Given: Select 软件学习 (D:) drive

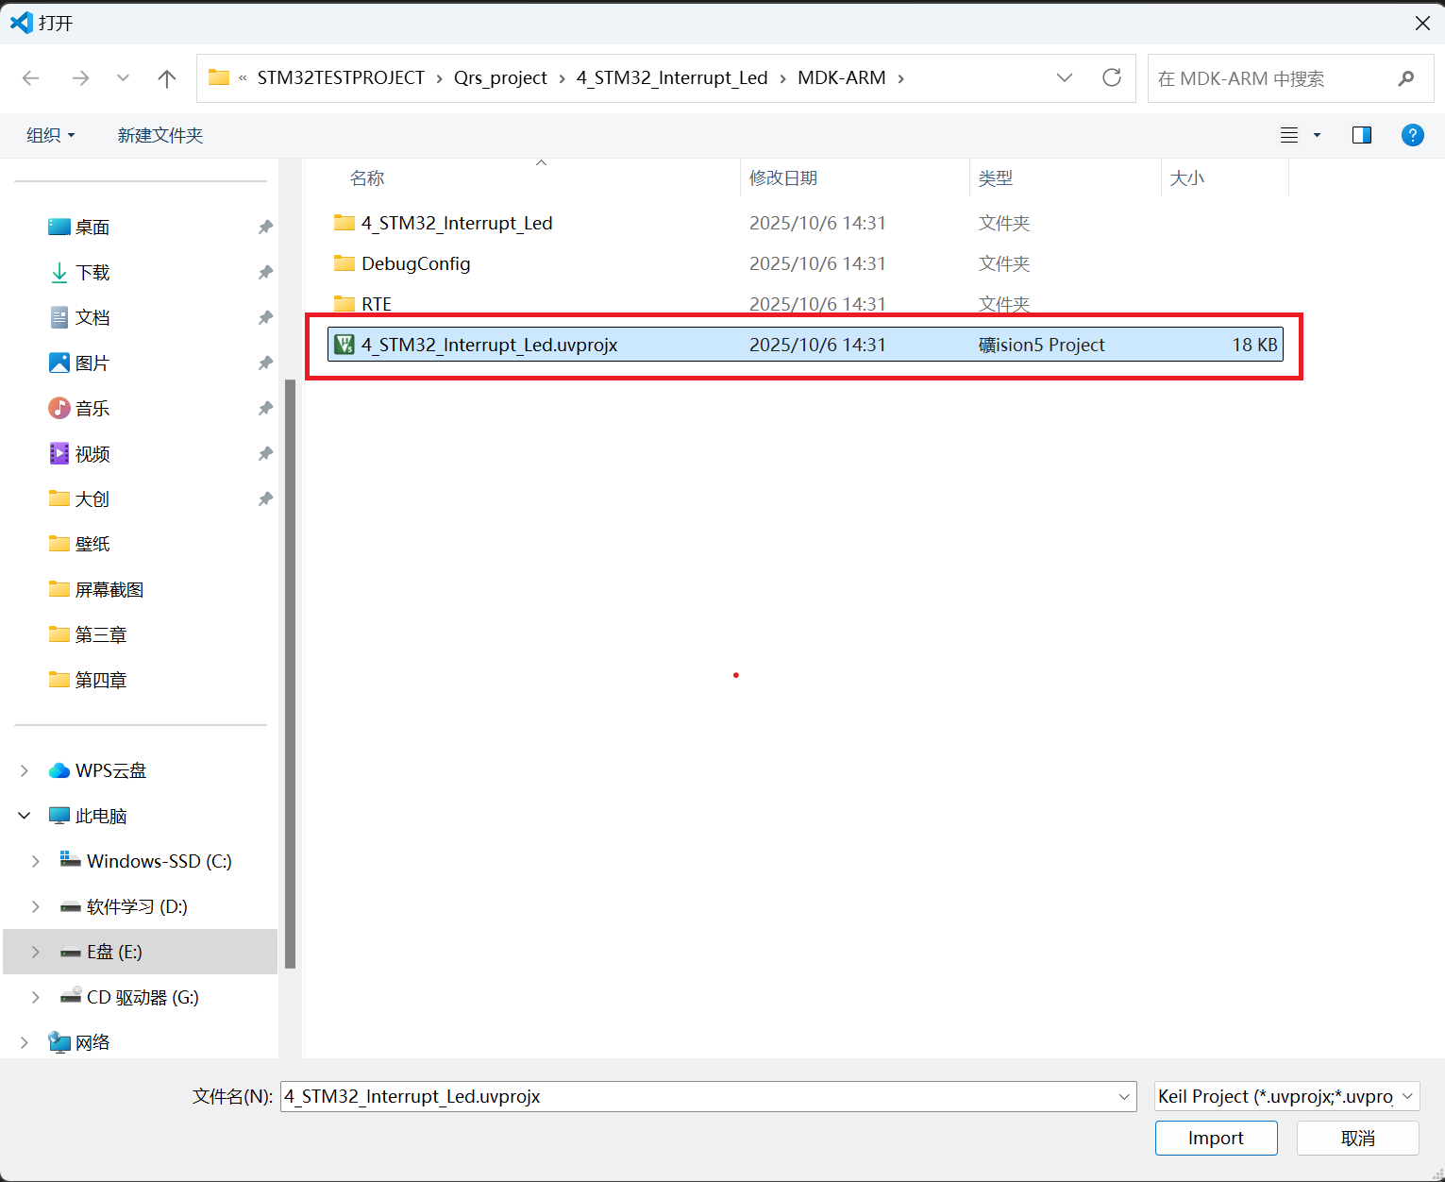Looking at the screenshot, I should [137, 906].
